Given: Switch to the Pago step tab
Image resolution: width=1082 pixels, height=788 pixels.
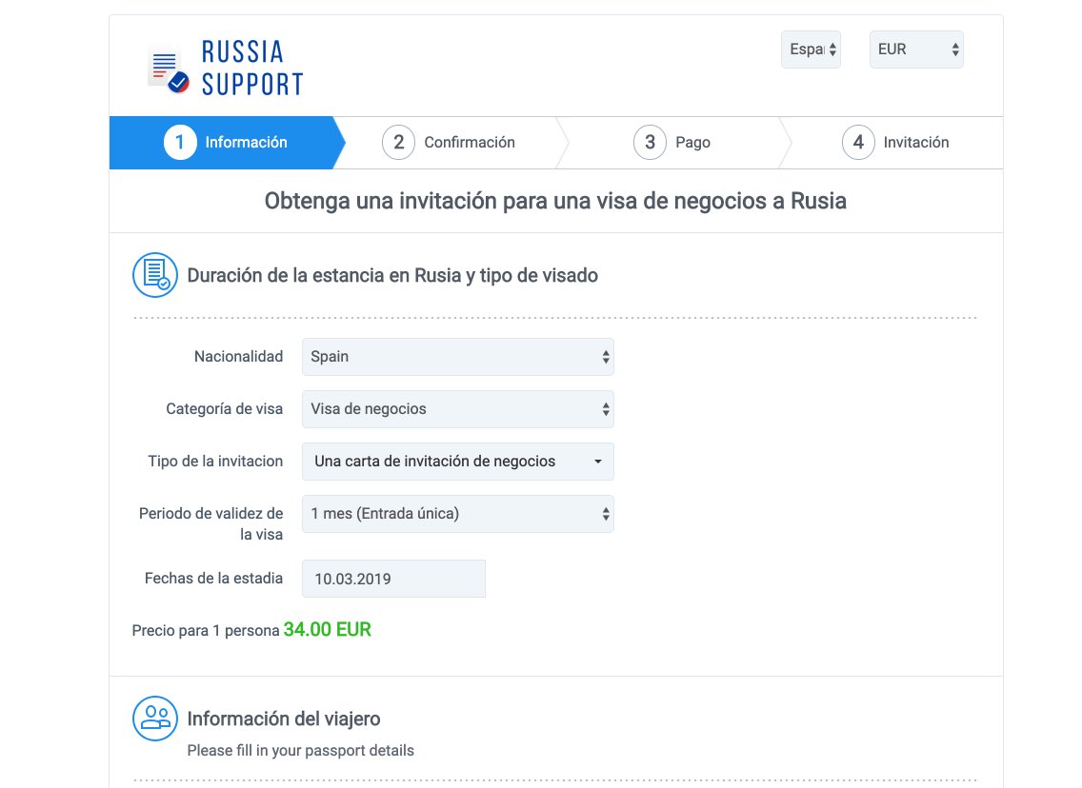Looking at the screenshot, I should point(692,143).
